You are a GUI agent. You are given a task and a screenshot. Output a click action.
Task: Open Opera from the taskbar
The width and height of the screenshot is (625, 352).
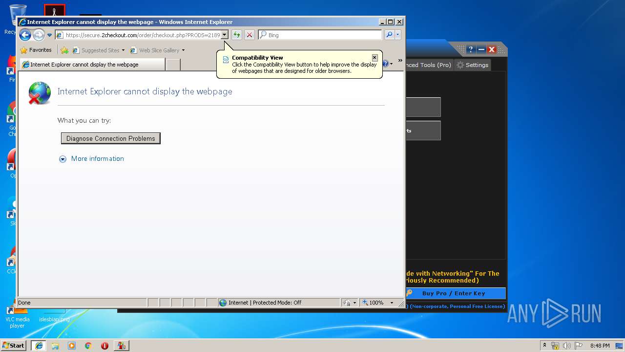(104, 345)
